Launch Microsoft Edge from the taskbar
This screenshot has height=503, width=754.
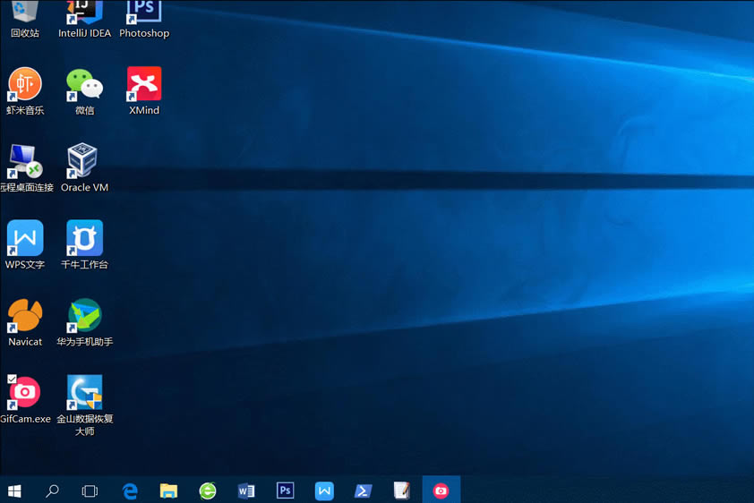130,490
